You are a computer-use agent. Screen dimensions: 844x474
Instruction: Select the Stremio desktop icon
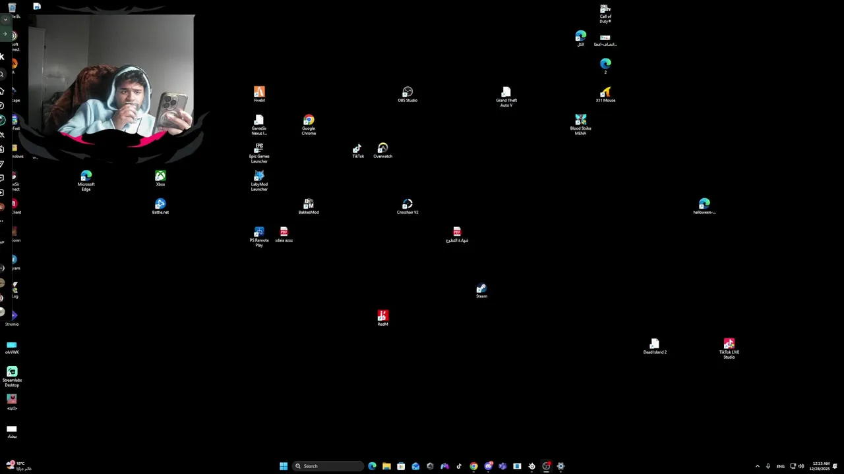(x=12, y=319)
